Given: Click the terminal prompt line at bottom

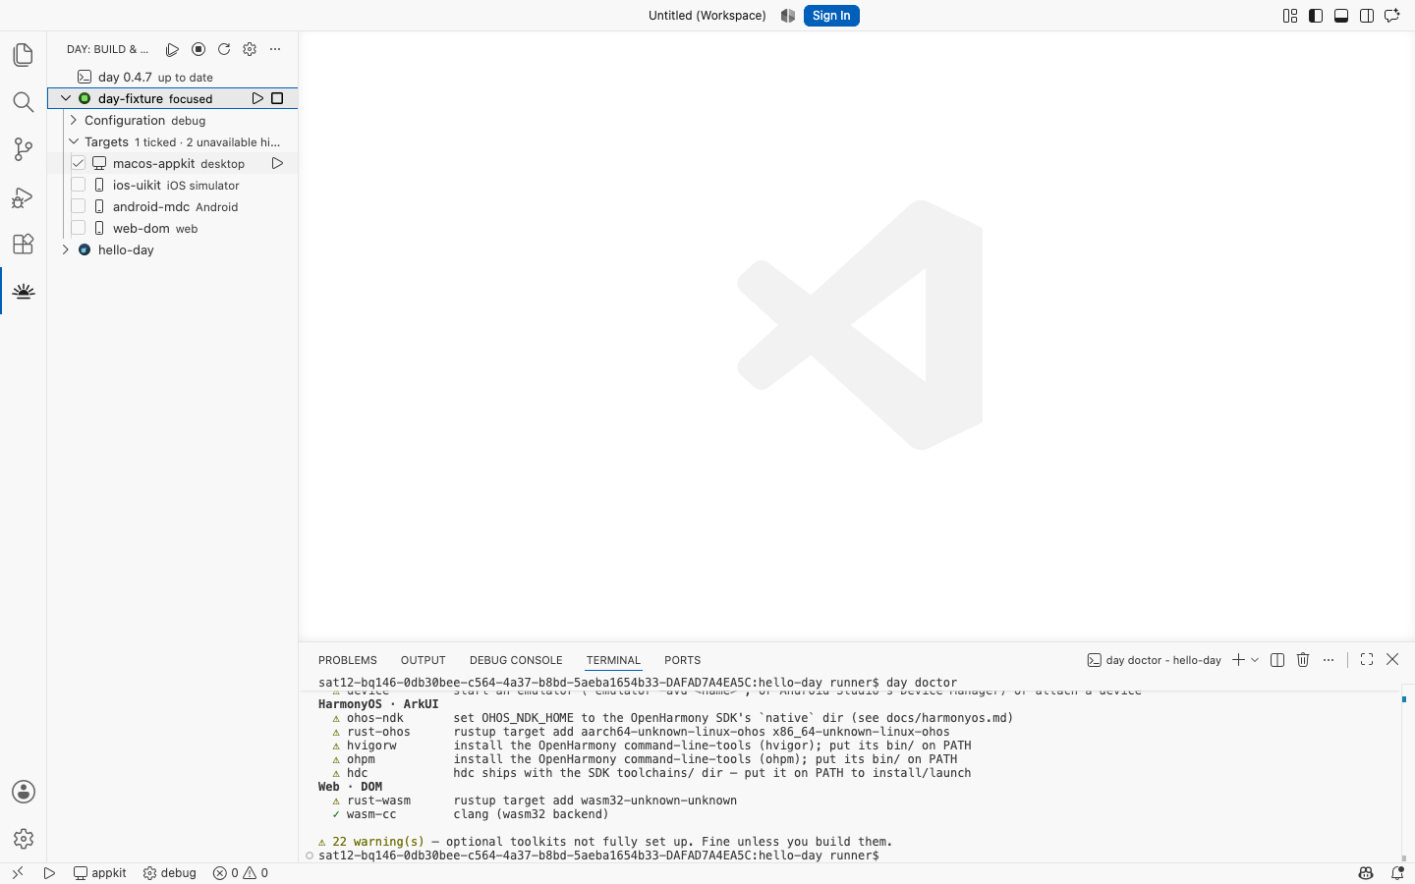Looking at the screenshot, I should click(x=598, y=856).
